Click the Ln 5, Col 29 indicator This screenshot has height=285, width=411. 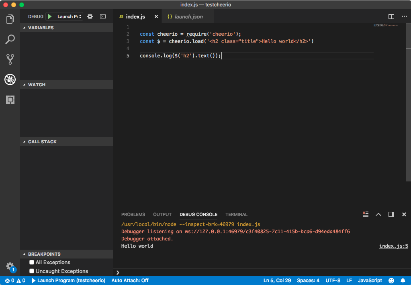[x=277, y=281]
